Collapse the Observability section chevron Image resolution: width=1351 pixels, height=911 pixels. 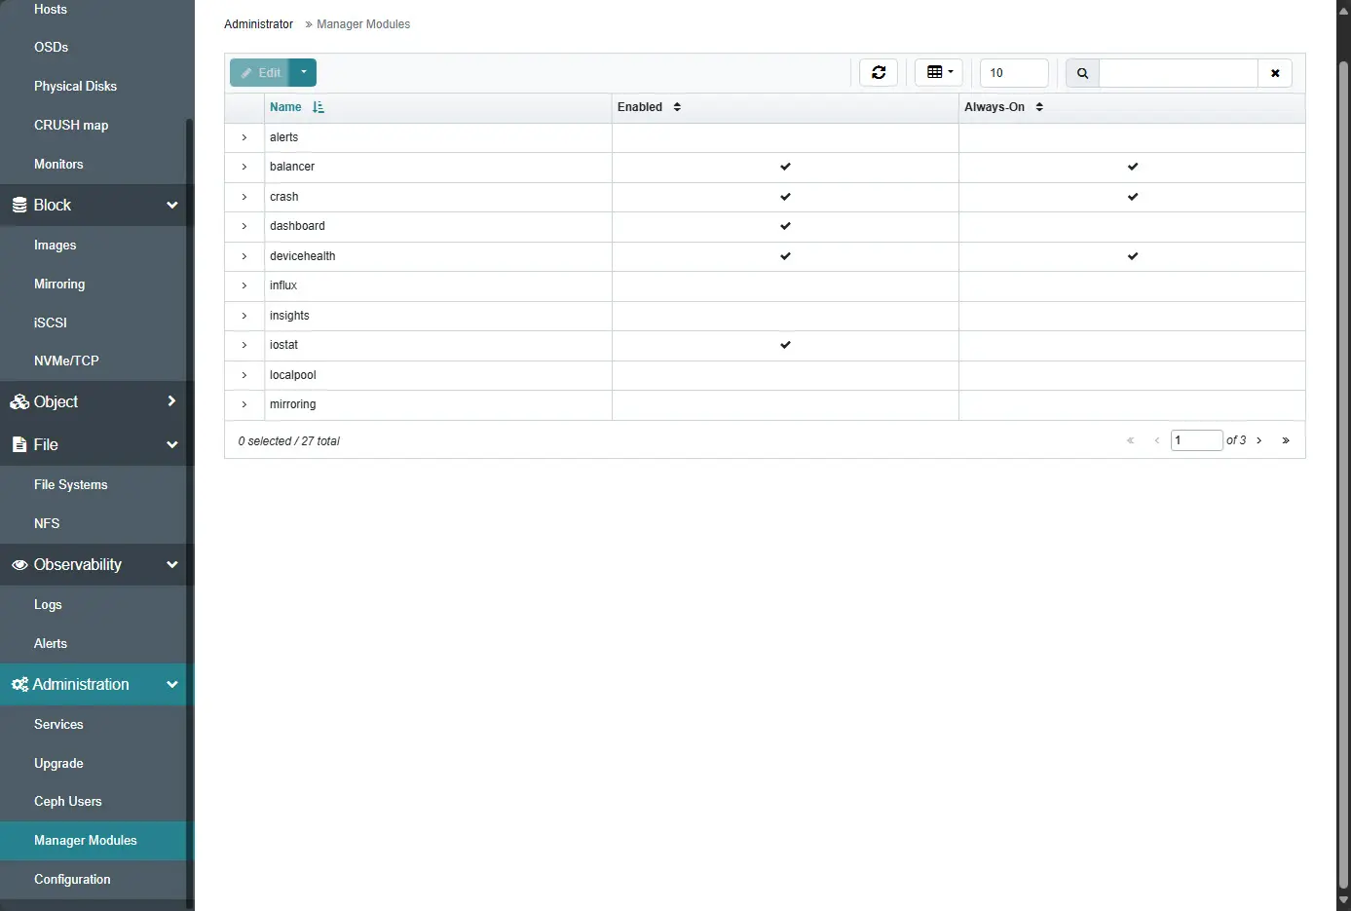172,564
